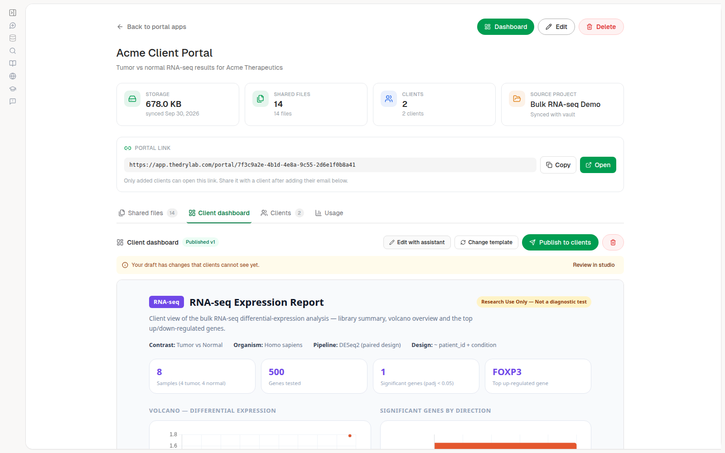This screenshot has height=453, width=725.
Task: Publish dashboard to clients
Action: point(560,242)
